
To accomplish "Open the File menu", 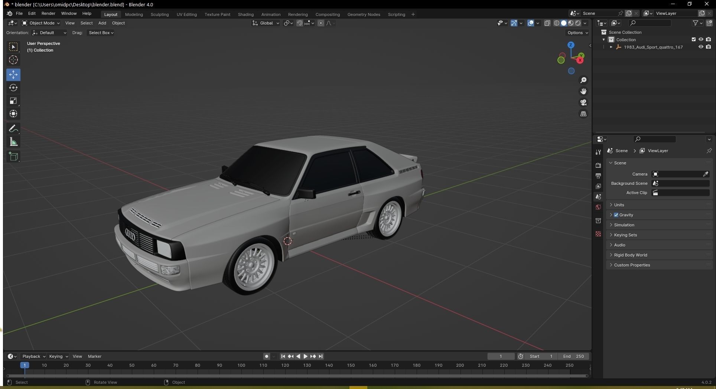I will point(19,13).
